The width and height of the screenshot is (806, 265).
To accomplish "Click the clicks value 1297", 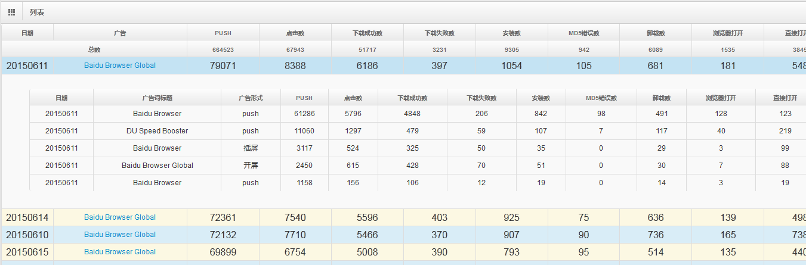I will click(x=353, y=131).
